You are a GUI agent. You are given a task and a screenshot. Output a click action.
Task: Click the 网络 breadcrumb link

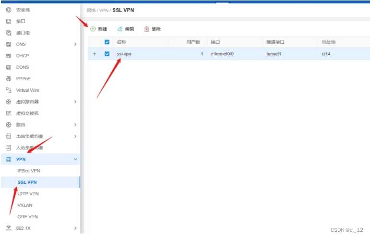pyautogui.click(x=91, y=11)
